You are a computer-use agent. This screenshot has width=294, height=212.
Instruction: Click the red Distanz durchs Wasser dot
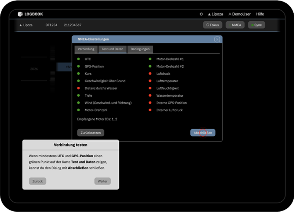pos(78,88)
